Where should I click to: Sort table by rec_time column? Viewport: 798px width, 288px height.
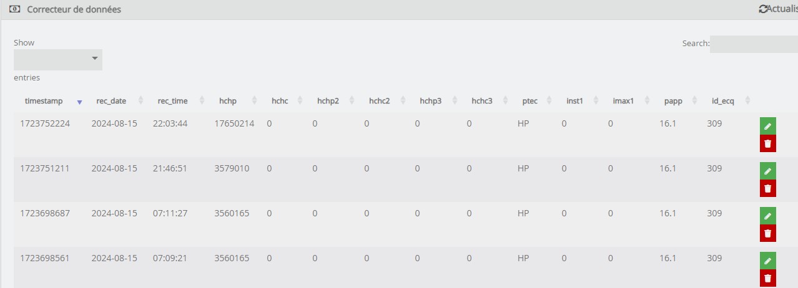172,101
